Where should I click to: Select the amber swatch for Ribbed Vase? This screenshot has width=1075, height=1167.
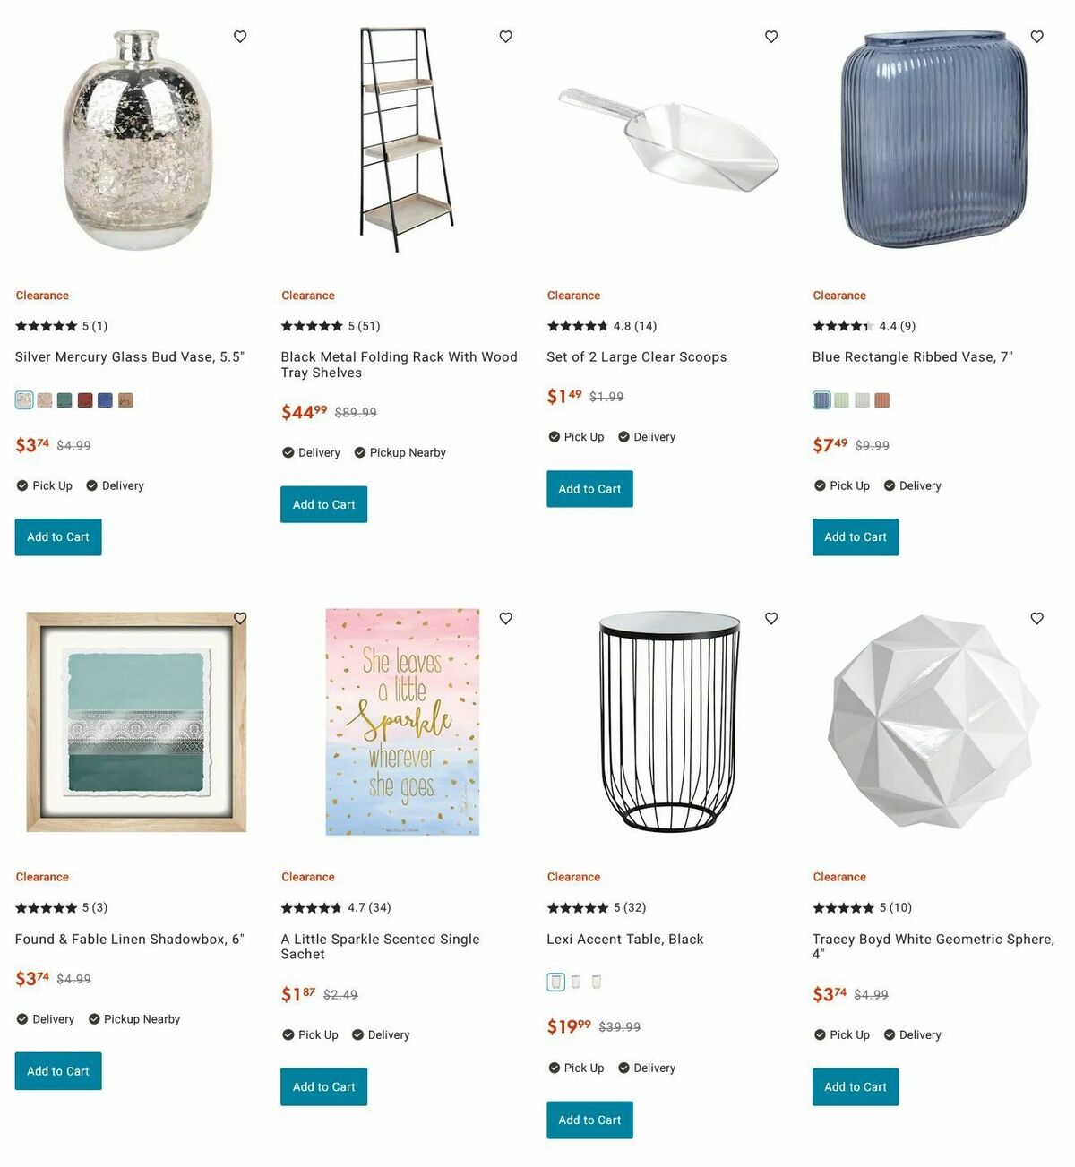pos(882,400)
